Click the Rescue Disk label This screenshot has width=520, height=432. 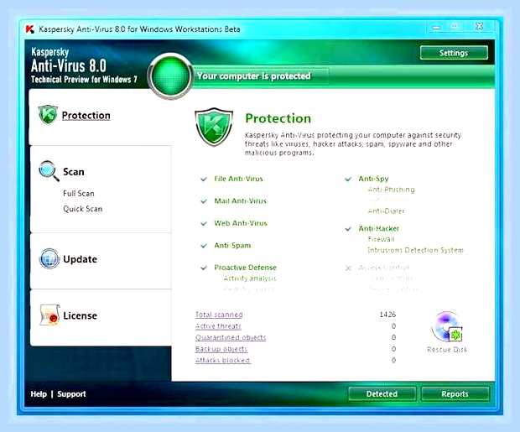pos(447,350)
